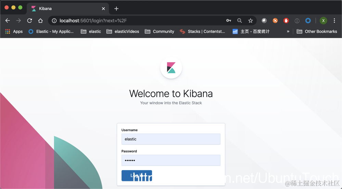View site information icon in address bar
342x189 pixels.
[x=54, y=21]
